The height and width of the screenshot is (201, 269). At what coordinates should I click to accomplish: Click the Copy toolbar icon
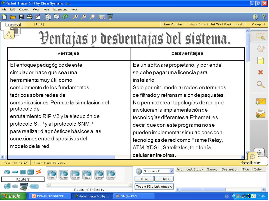click(48, 17)
